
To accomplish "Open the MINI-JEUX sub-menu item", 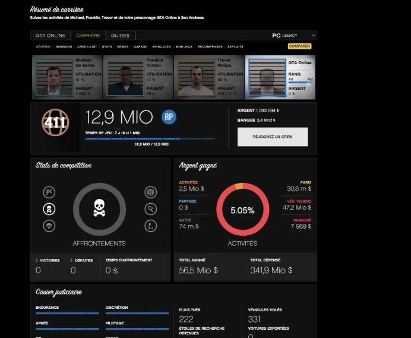I will (x=184, y=47).
